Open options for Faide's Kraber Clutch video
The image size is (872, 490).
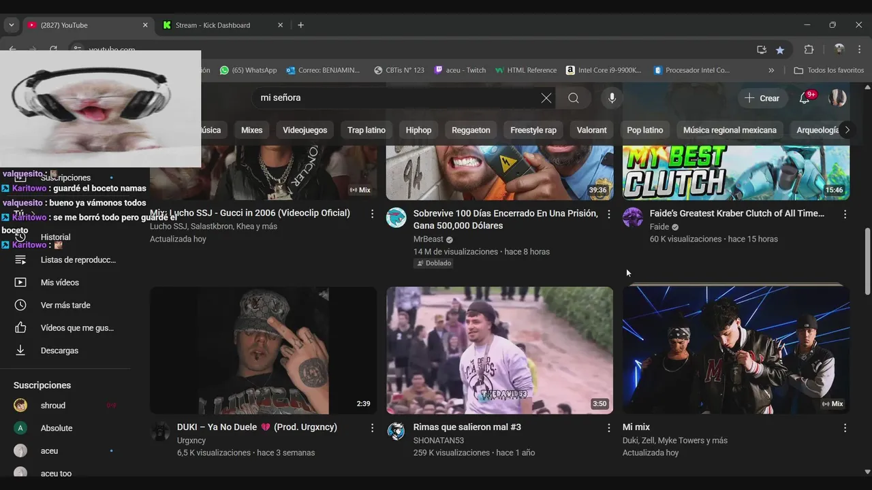coord(845,214)
